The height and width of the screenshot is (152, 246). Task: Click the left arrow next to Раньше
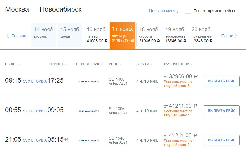coord(8,36)
